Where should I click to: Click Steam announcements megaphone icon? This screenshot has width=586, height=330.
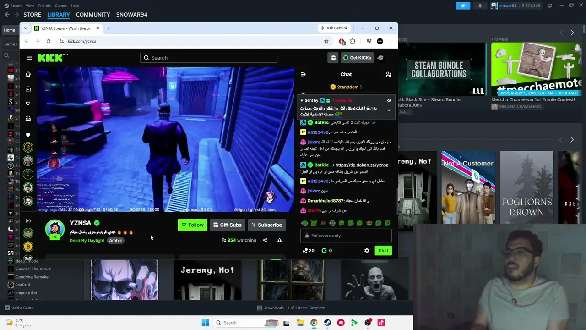pos(463,5)
